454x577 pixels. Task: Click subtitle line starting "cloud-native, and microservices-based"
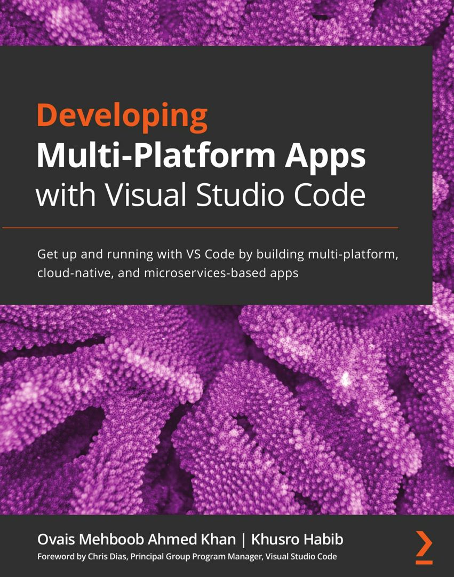pos(168,274)
